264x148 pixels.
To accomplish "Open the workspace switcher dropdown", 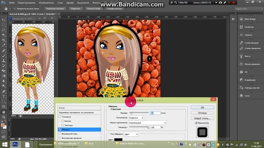I will pyautogui.click(x=249, y=9).
